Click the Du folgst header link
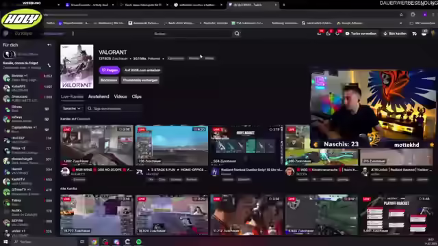Image resolution: width=438 pixels, height=246 pixels. (23, 33)
